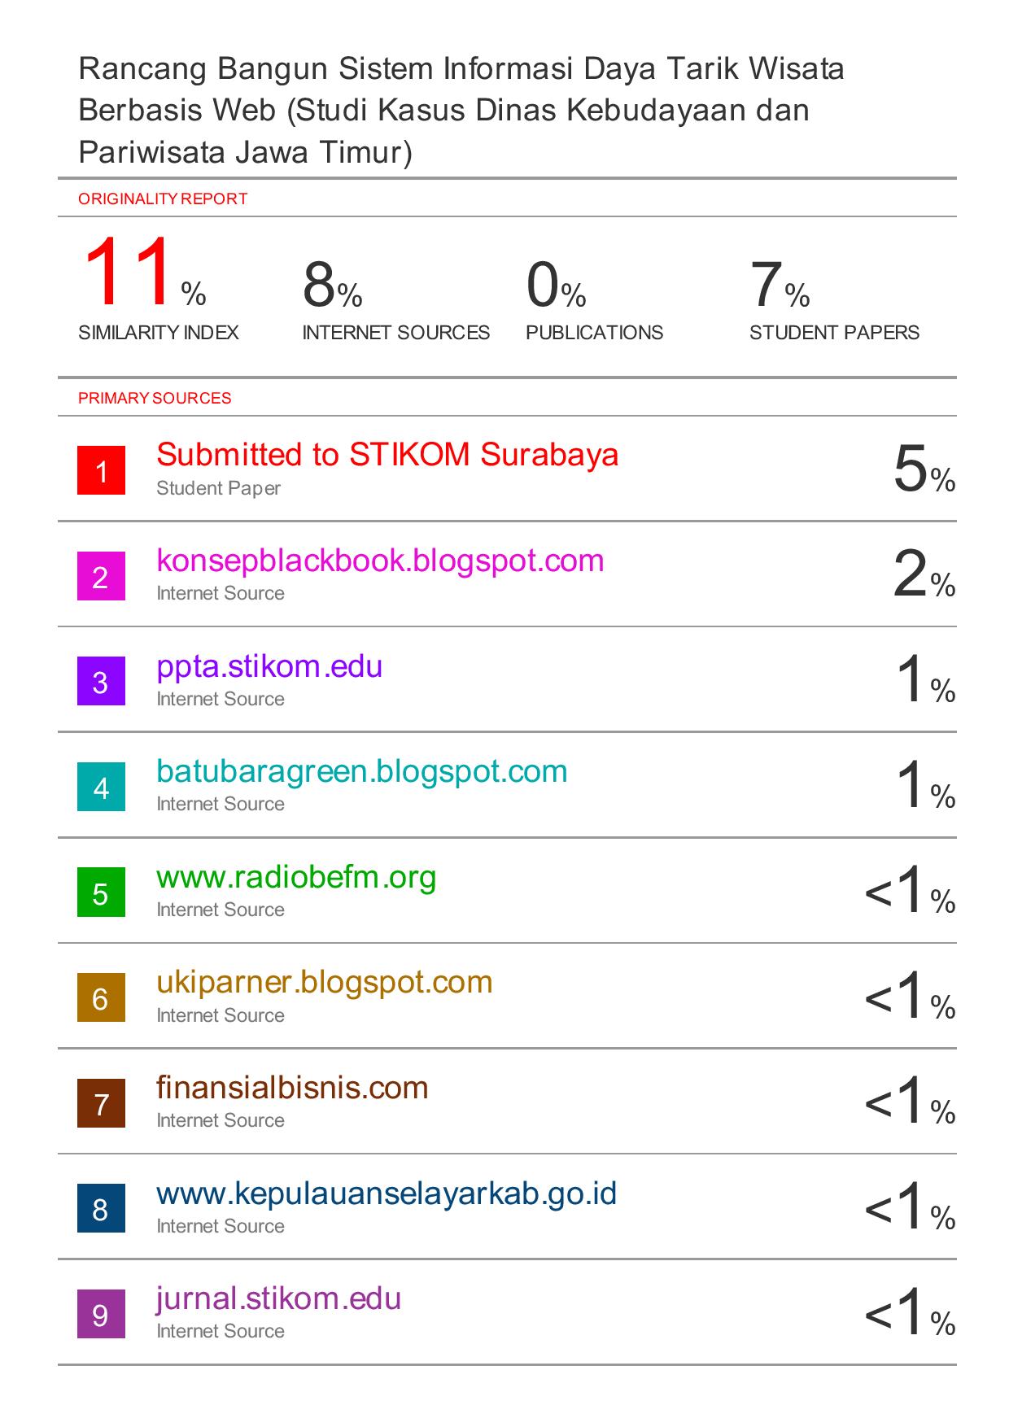Open the konsepblackbook.blogspot.com link

pyautogui.click(x=380, y=561)
